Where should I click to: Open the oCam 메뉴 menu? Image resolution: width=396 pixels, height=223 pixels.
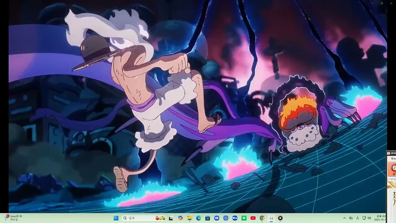(393, 159)
